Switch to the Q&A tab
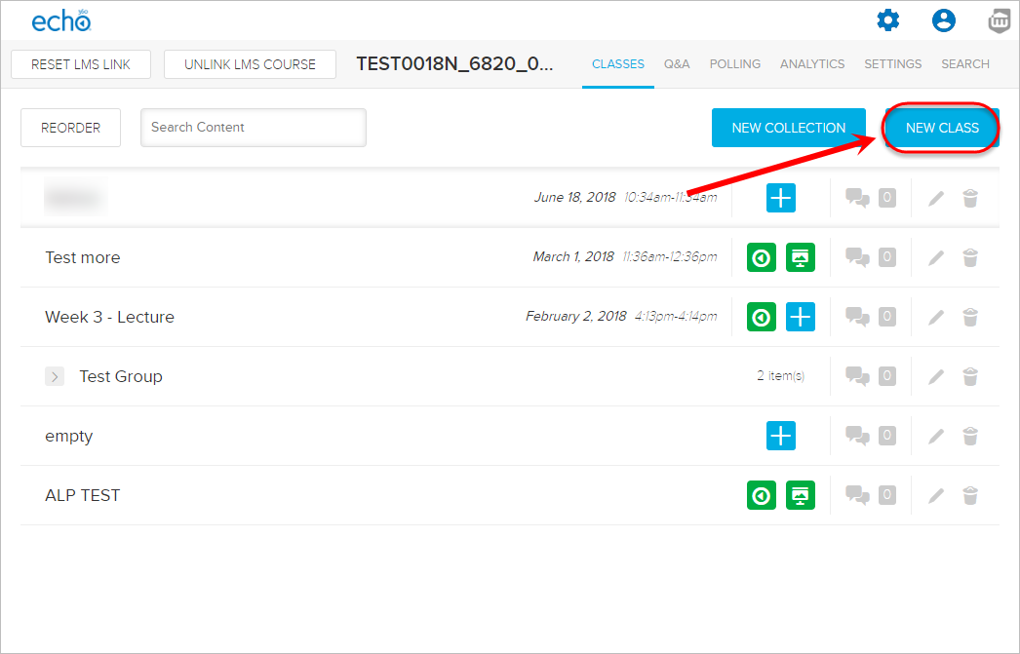1020x654 pixels. (677, 64)
